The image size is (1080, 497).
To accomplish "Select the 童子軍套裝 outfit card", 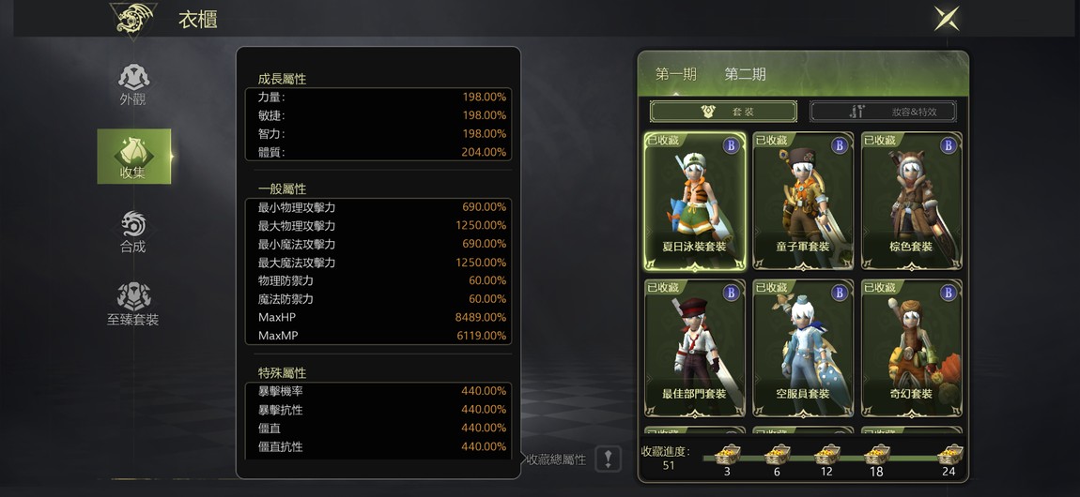I will click(x=802, y=201).
